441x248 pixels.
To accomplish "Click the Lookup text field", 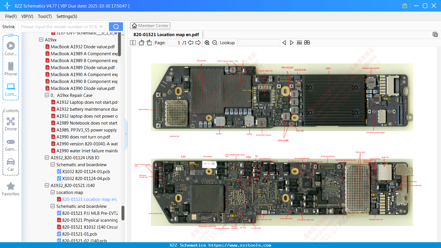I will coord(259,43).
